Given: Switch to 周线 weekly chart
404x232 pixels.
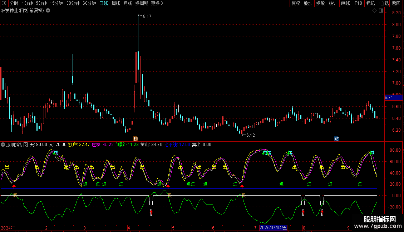Looking at the screenshot, I should click(116, 3).
